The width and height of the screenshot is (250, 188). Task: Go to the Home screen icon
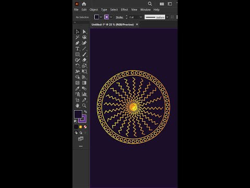(84, 4)
